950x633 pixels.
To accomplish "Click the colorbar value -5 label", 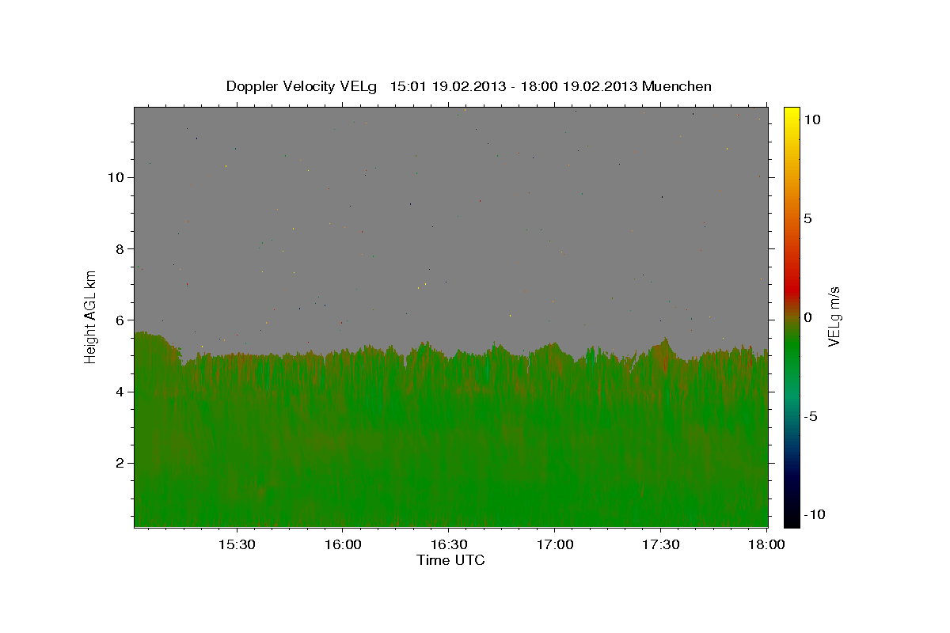I will click(x=811, y=417).
